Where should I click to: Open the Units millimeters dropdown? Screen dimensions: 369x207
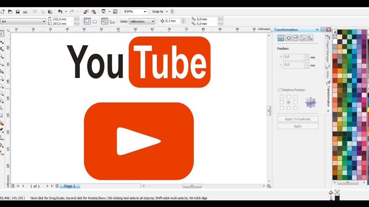(x=153, y=21)
